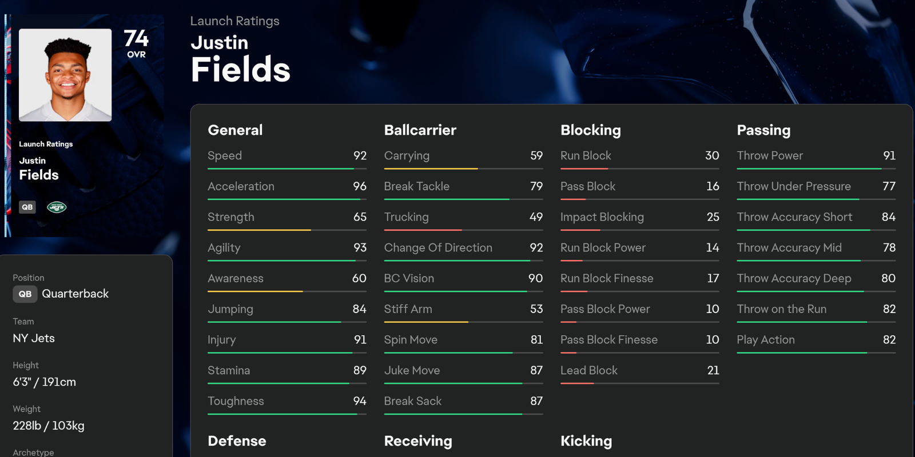This screenshot has width=915, height=457.
Task: Click the Defense section heading
Action: click(237, 441)
